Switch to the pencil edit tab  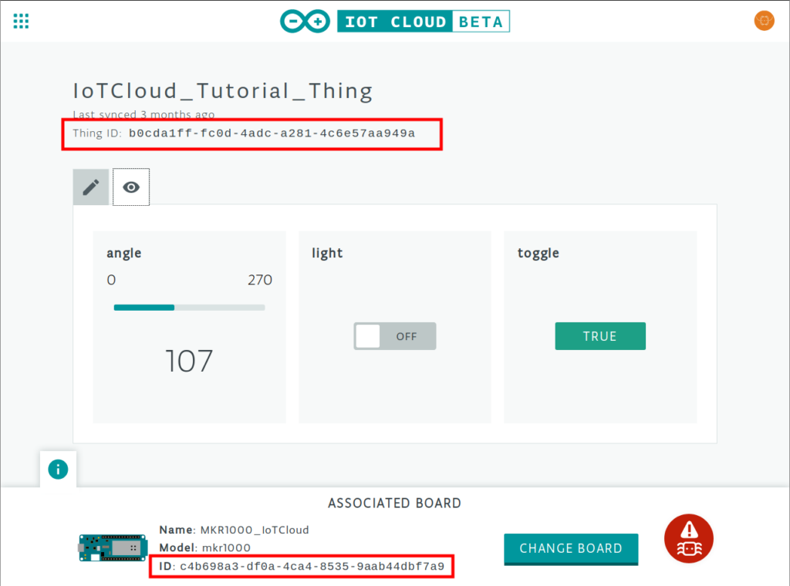pos(91,187)
